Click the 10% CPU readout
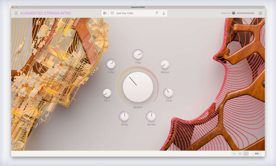 (257, 154)
